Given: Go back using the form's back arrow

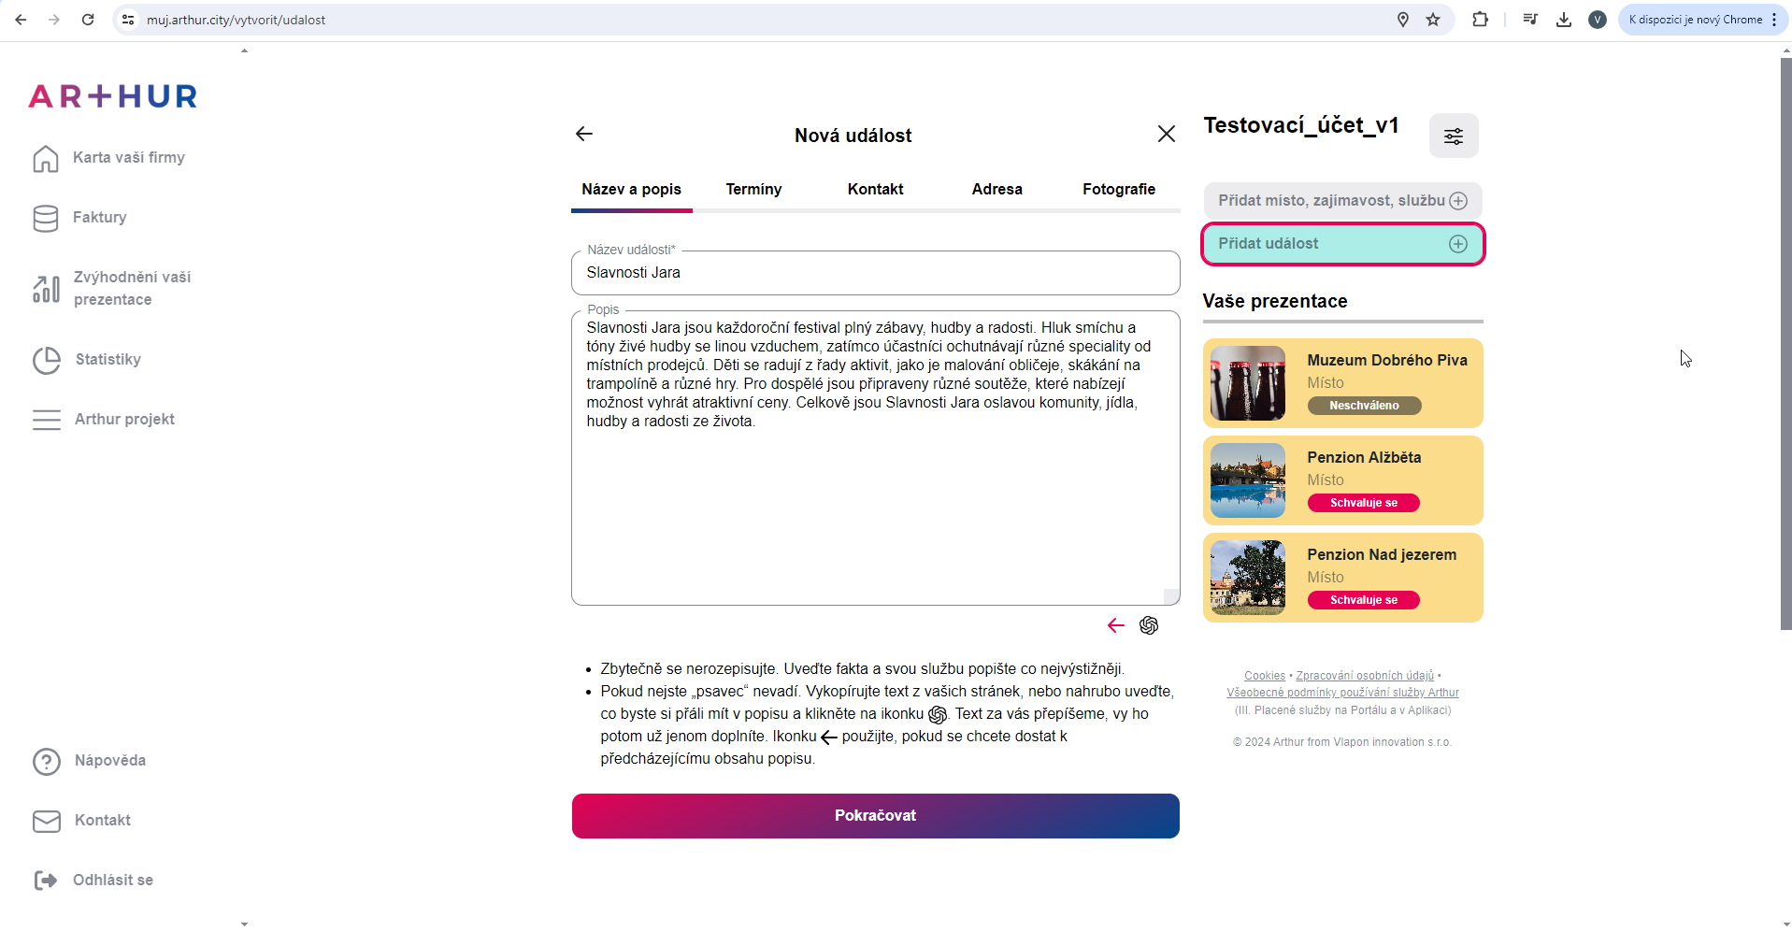Looking at the screenshot, I should 584,134.
